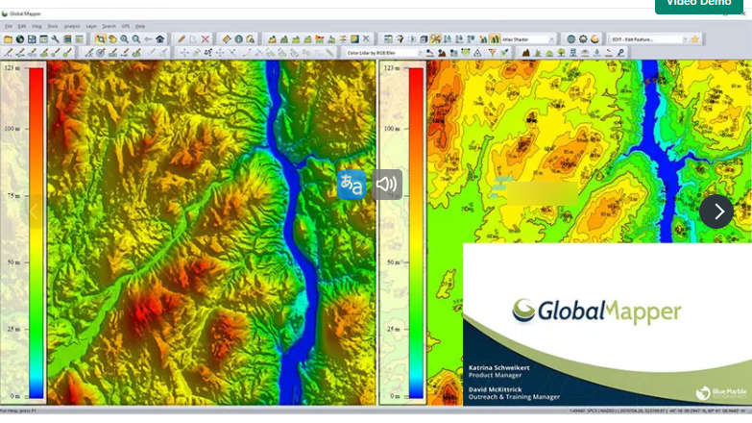
Task: Click the key icon ending the Lidar toolbar
Action: tap(620, 53)
